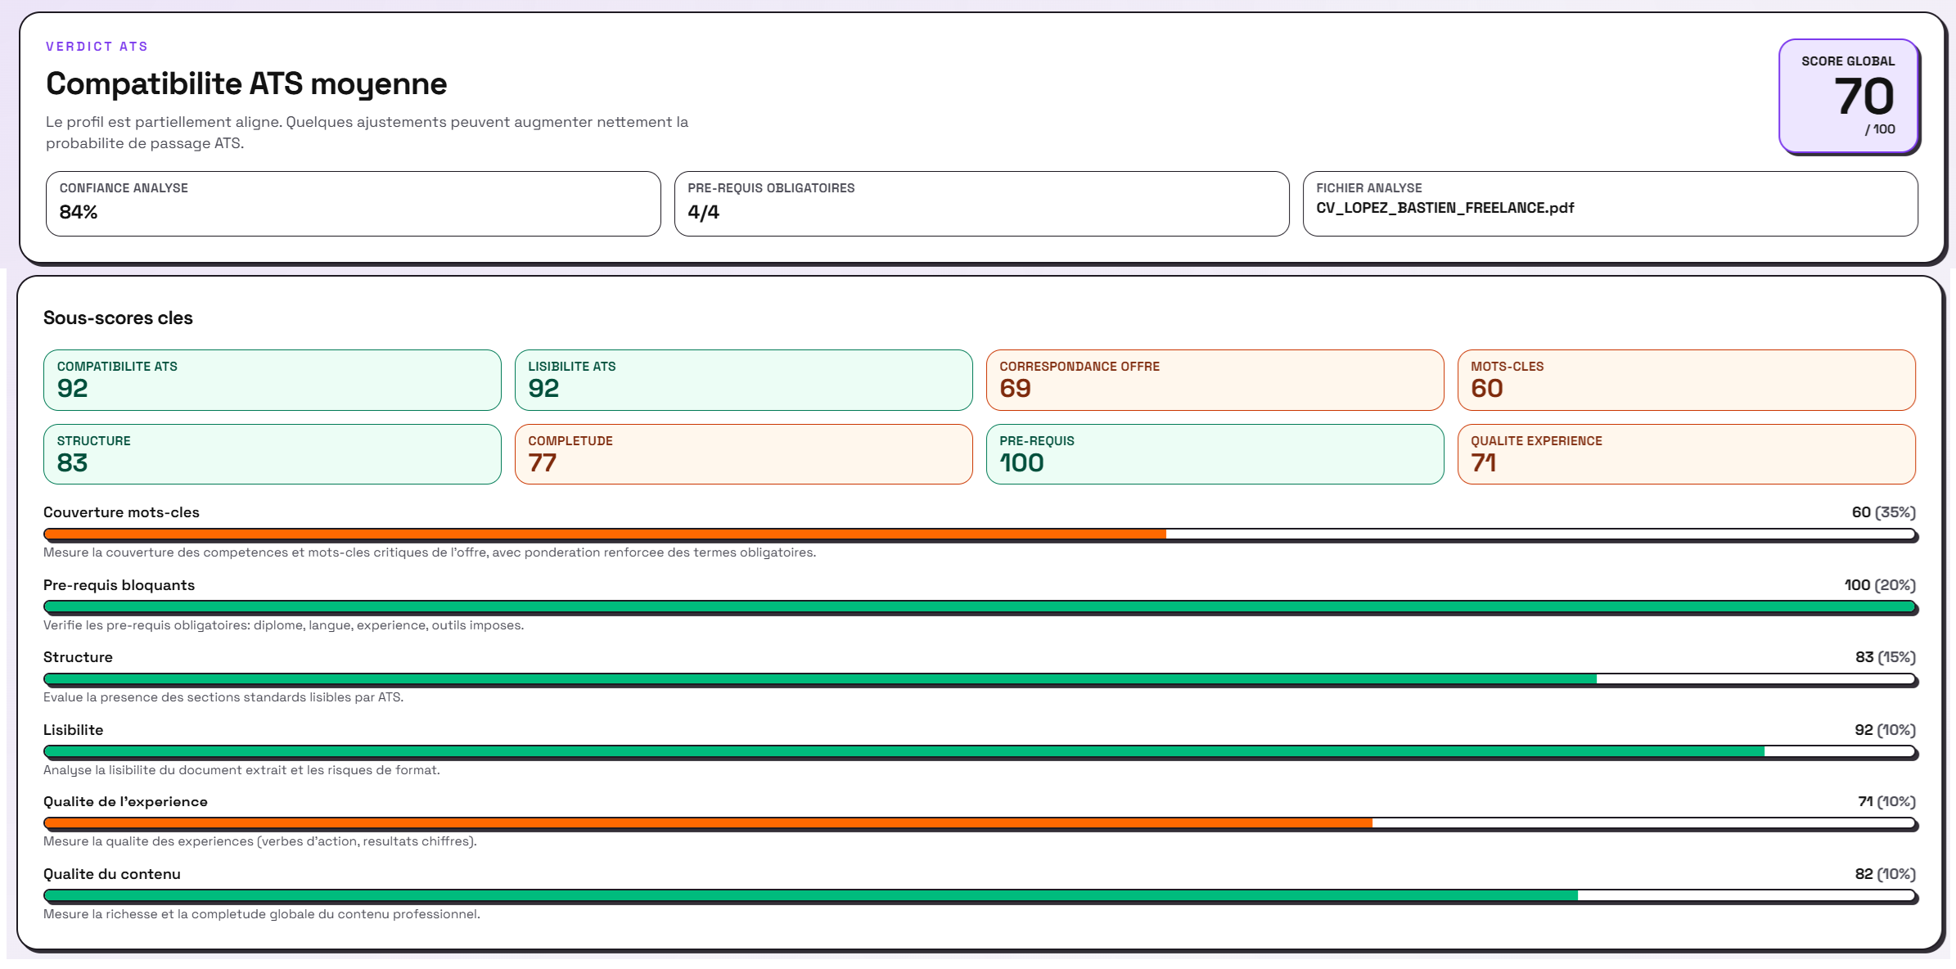Click the Score Global 70 badge
Image resolution: width=1956 pixels, height=969 pixels.
click(x=1848, y=96)
